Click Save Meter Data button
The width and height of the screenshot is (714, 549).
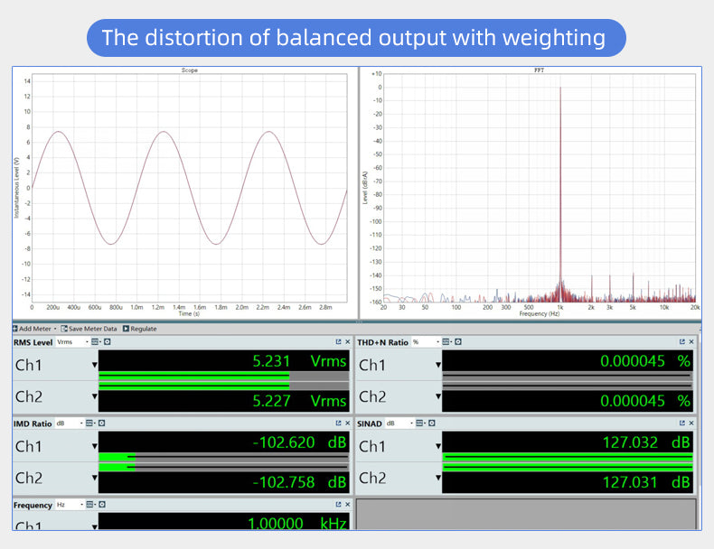coord(89,329)
